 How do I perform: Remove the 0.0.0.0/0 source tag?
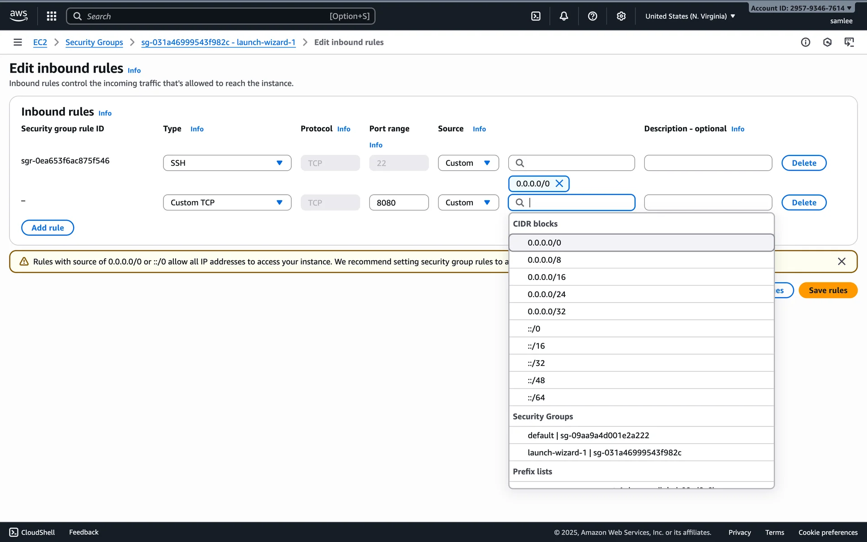(559, 183)
